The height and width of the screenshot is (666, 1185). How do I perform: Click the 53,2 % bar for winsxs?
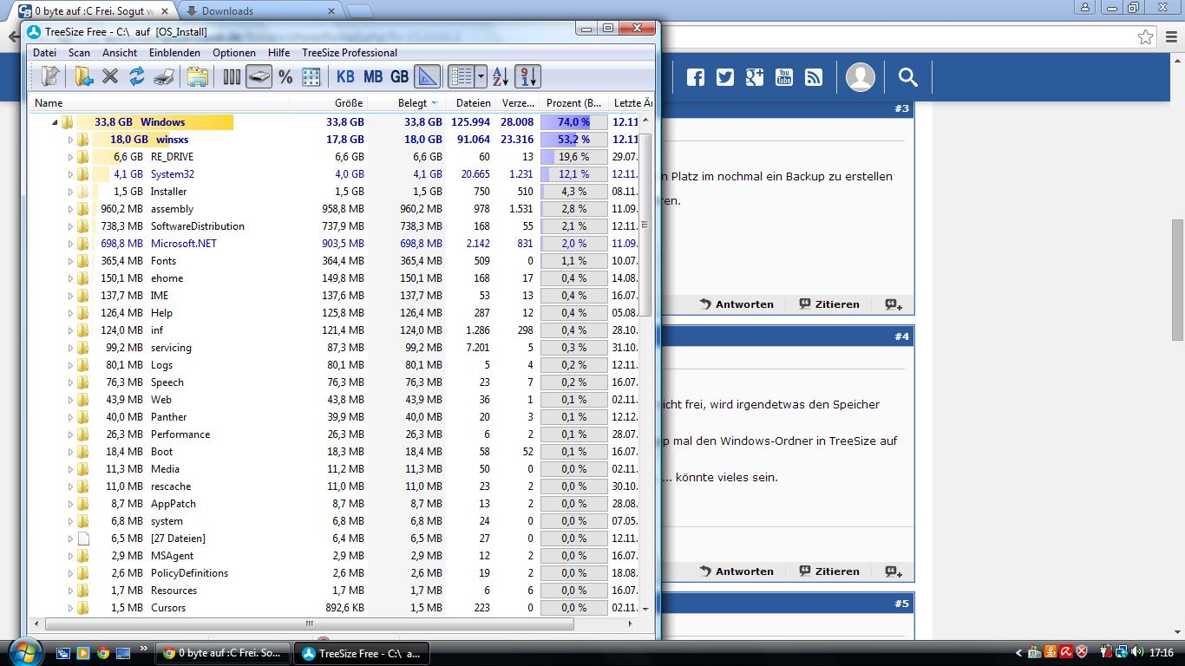(574, 140)
